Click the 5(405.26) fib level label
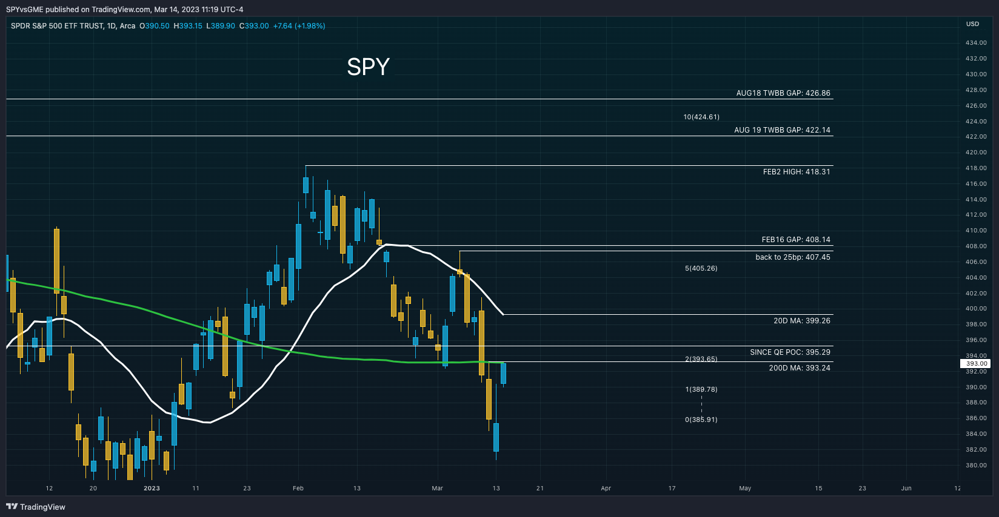This screenshot has width=999, height=517. click(x=701, y=268)
